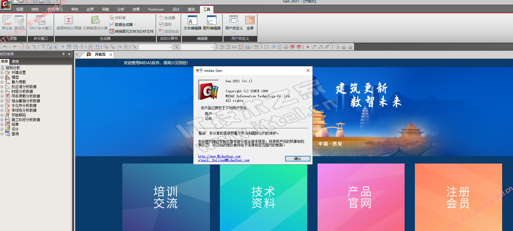The width and height of the screenshot is (513, 231).
Task: Click the Beijing@MidasUser.com e-mail link
Action: (224, 160)
